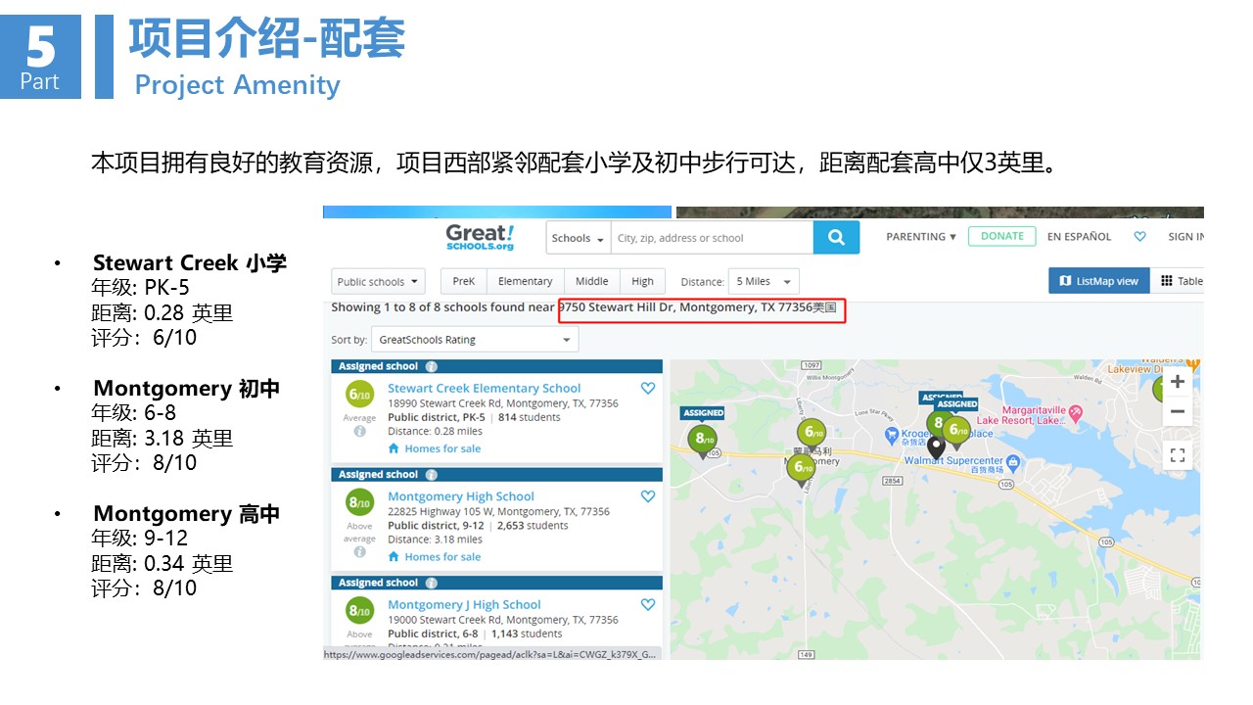
Task: Click the city, zip, address search field
Action: coord(712,238)
